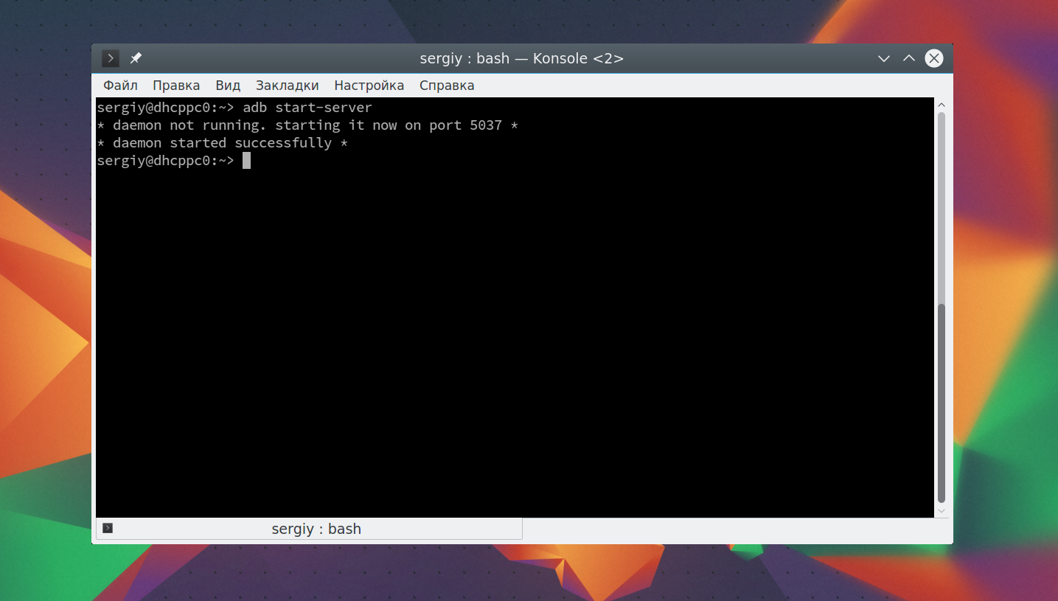Open the Файл menu
This screenshot has height=601, width=1058.
[x=120, y=86]
